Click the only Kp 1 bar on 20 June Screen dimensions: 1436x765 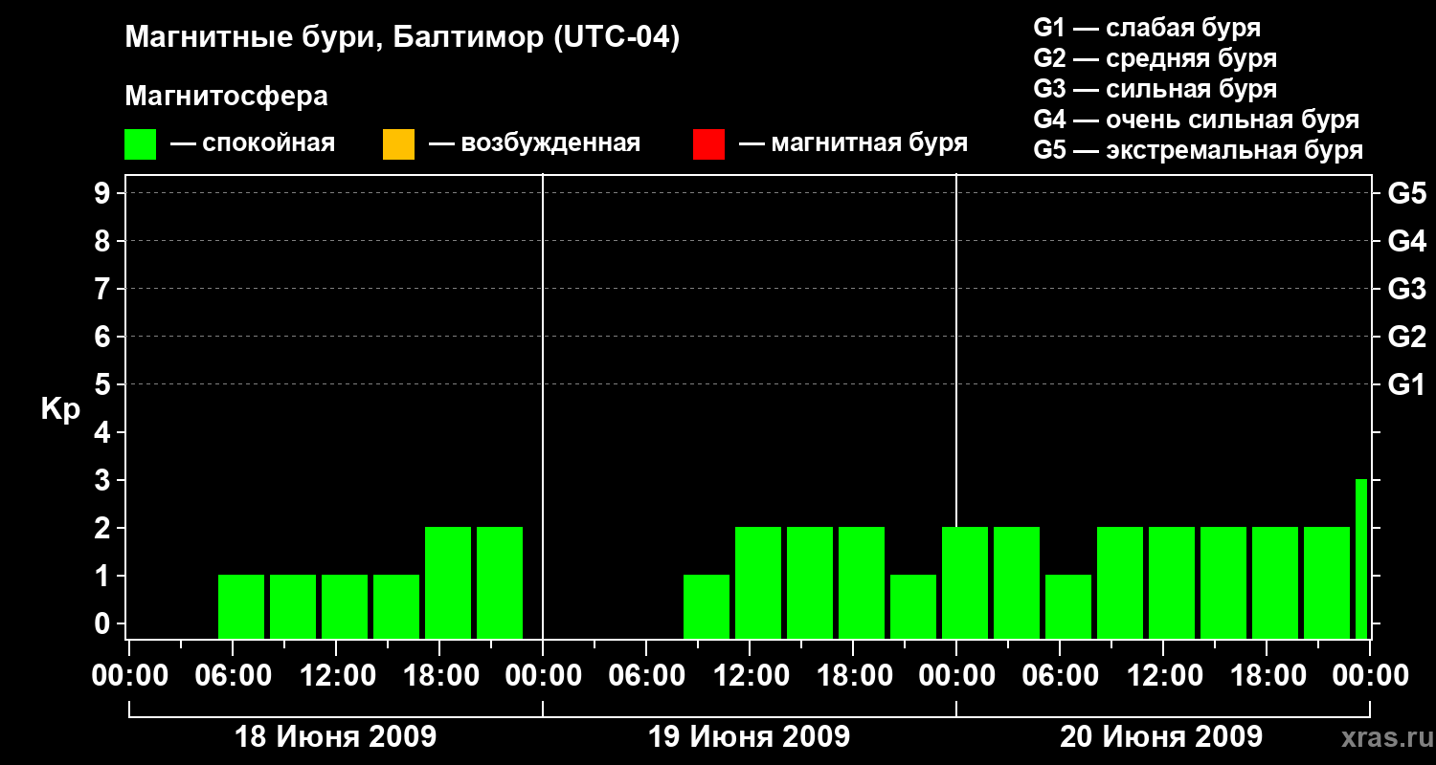click(1068, 606)
